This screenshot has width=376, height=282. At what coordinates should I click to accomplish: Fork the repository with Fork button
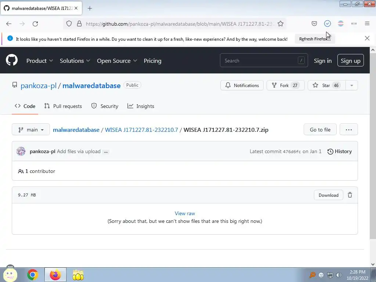coord(285,85)
